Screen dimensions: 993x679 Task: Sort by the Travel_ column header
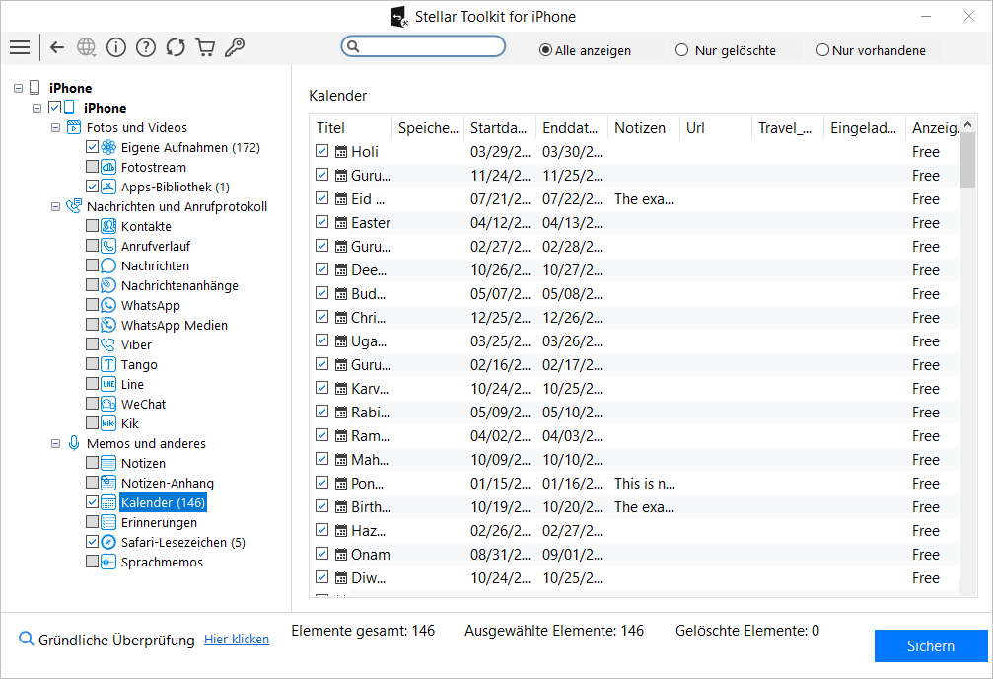click(788, 128)
